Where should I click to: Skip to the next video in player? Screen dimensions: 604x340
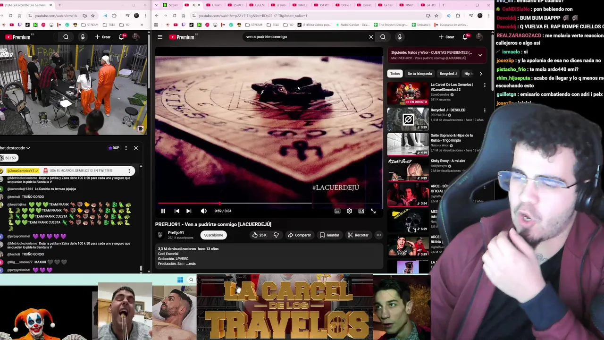189,211
